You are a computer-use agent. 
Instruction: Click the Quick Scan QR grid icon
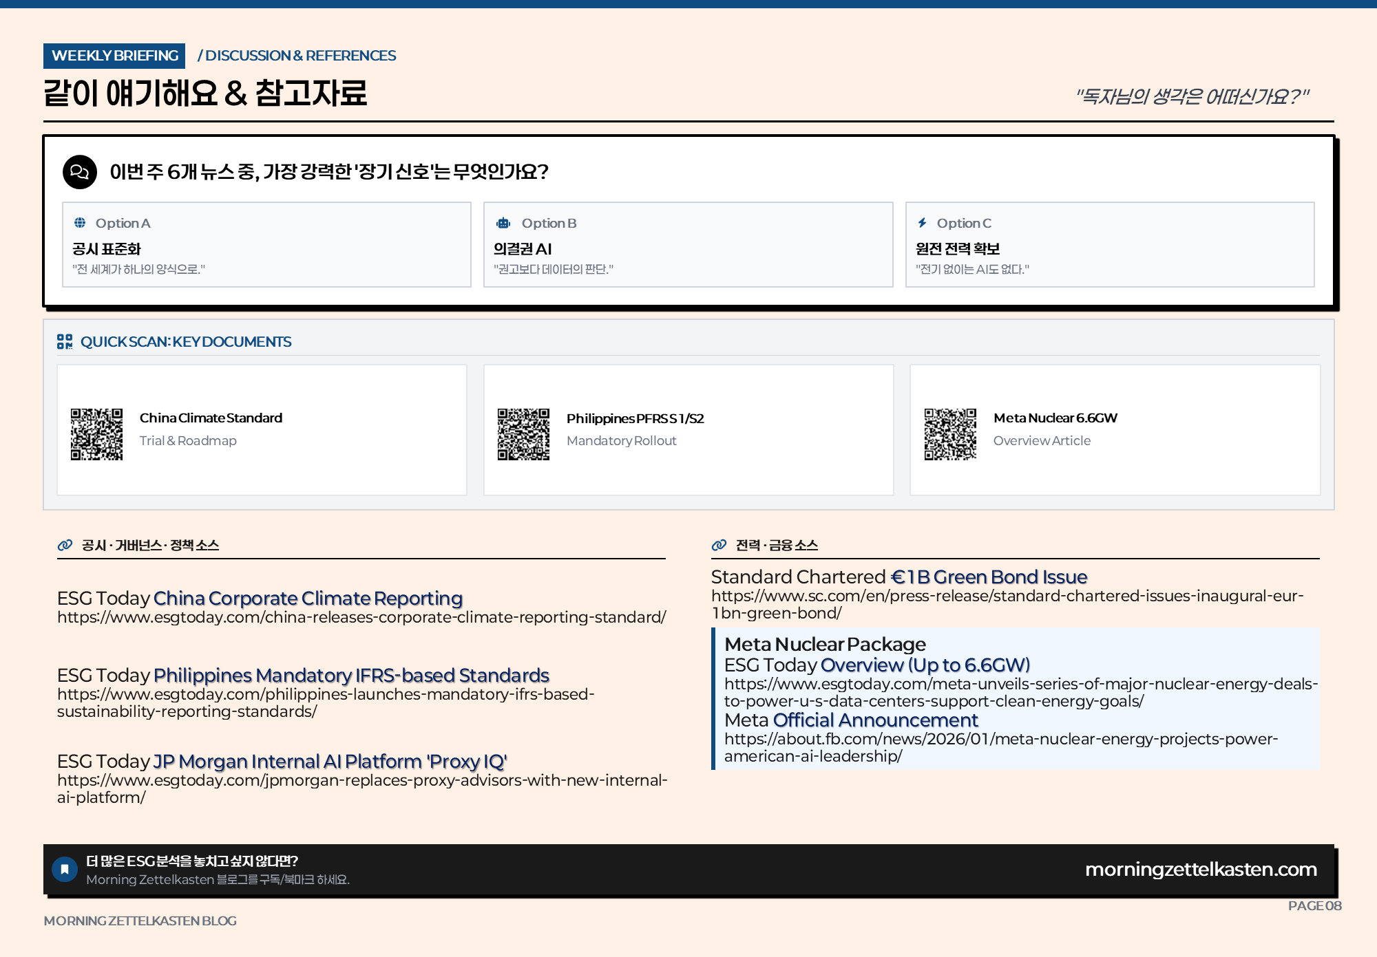[x=65, y=341]
